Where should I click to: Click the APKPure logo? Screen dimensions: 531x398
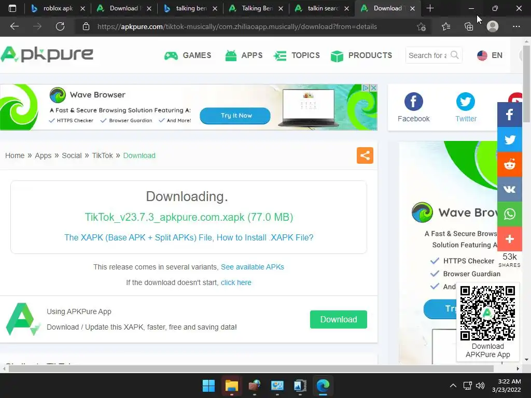[x=47, y=54]
